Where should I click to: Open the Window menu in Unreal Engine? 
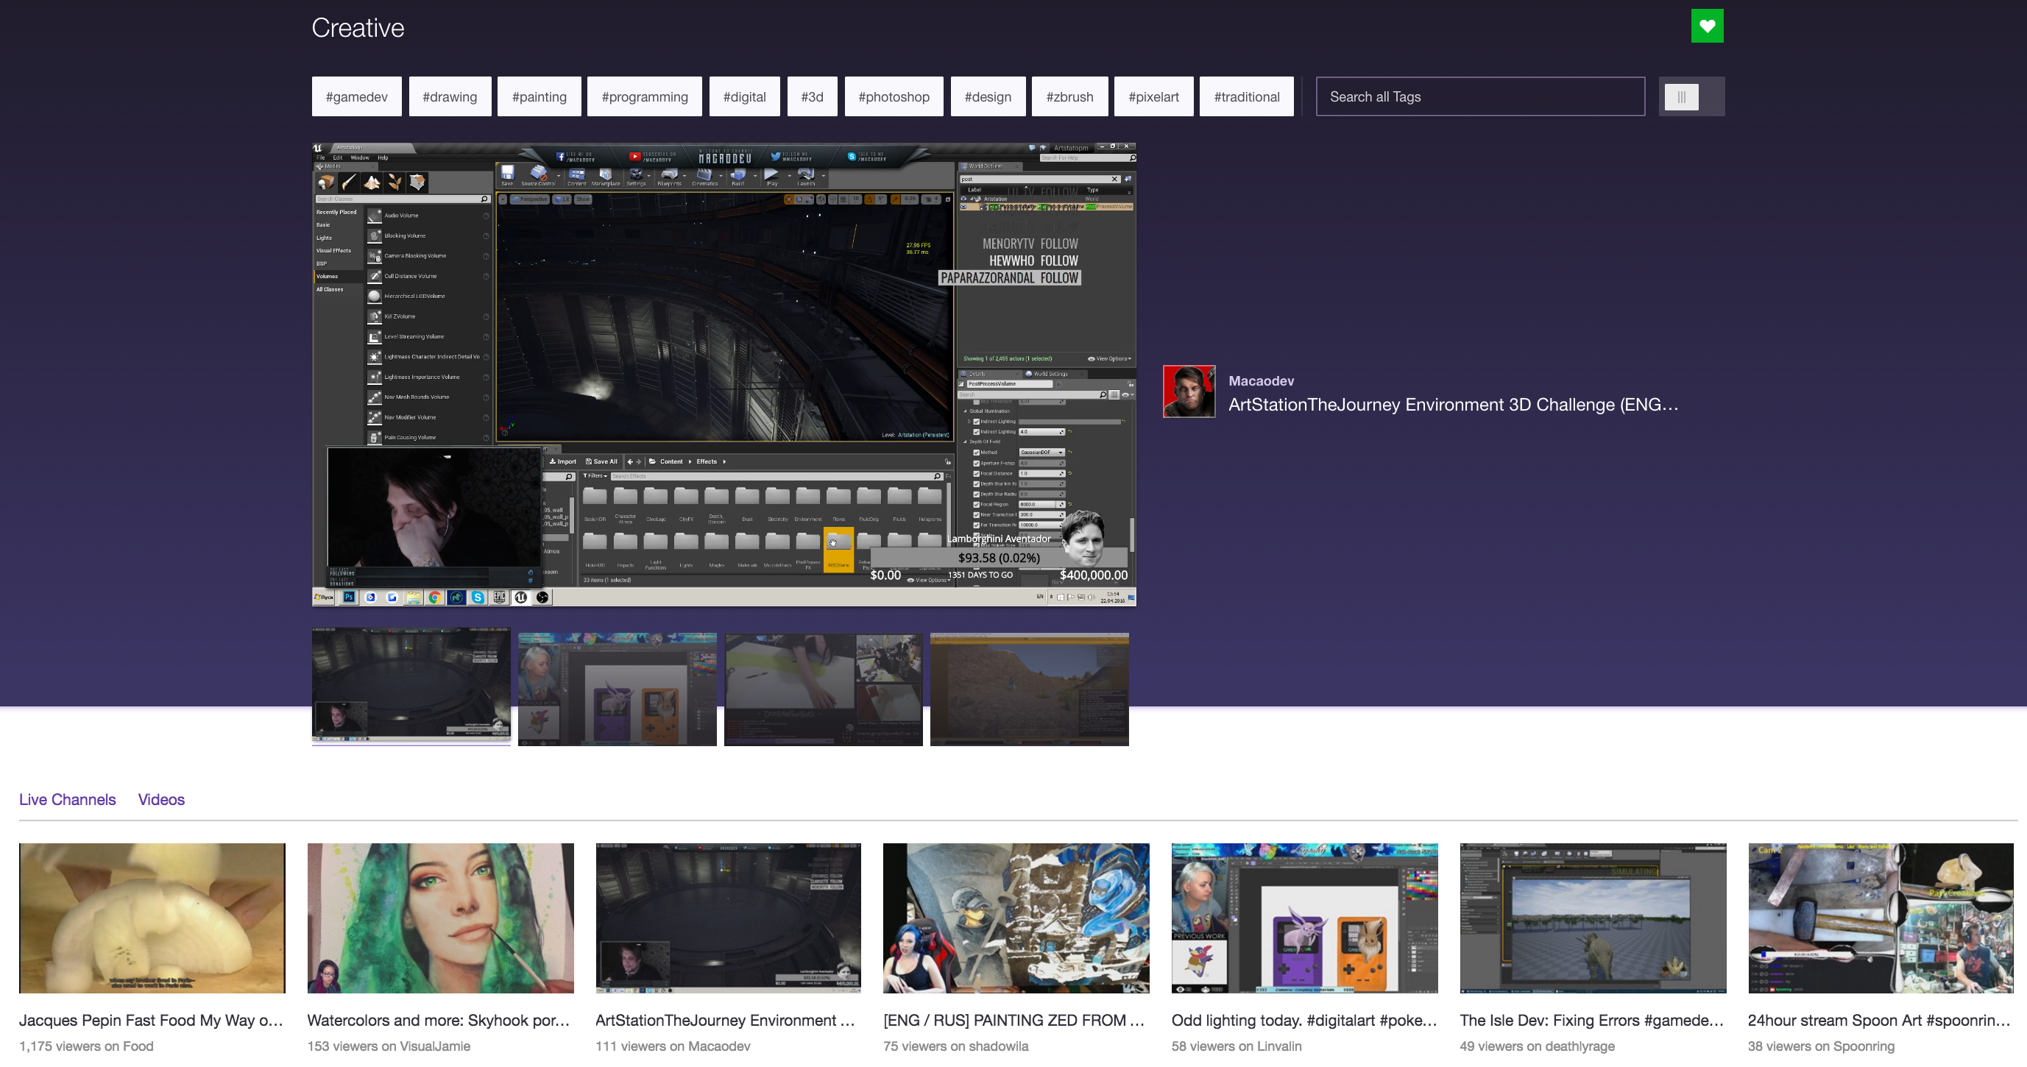coord(360,158)
